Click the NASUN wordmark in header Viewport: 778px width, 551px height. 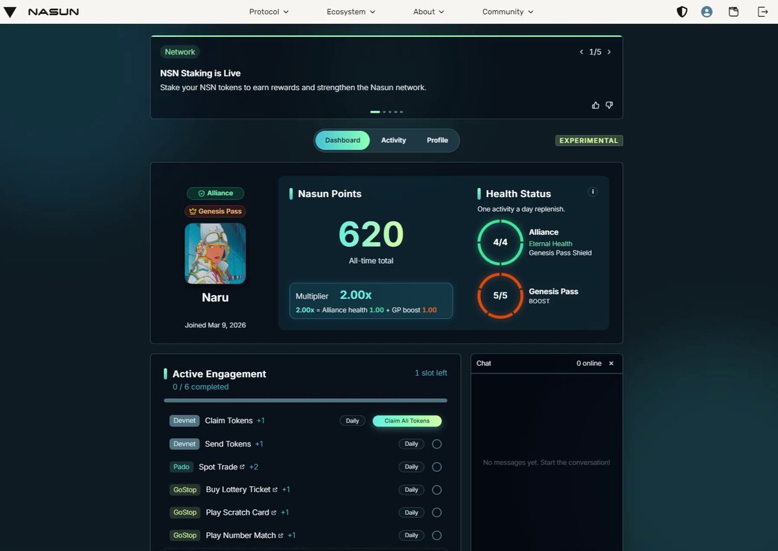tap(54, 12)
